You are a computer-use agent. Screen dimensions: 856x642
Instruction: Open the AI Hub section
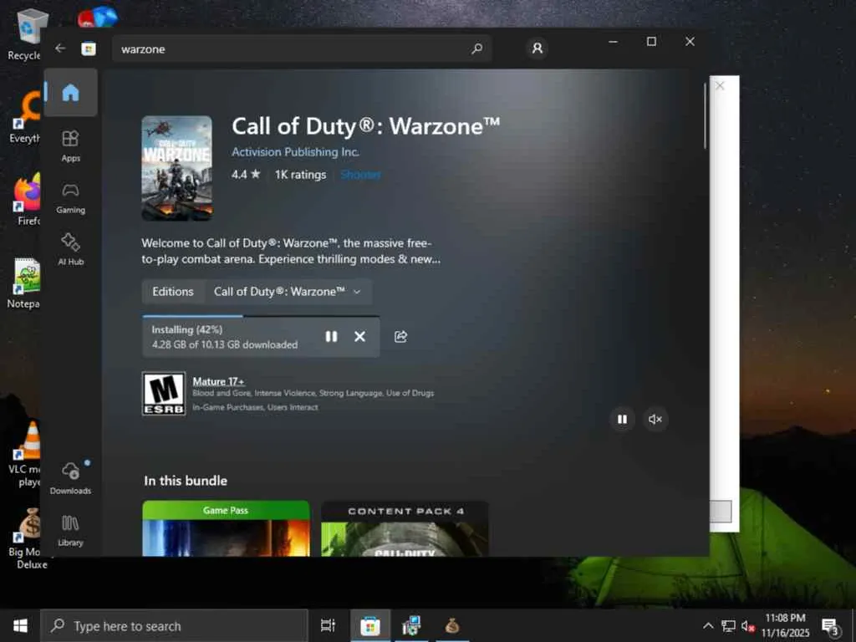tap(70, 249)
